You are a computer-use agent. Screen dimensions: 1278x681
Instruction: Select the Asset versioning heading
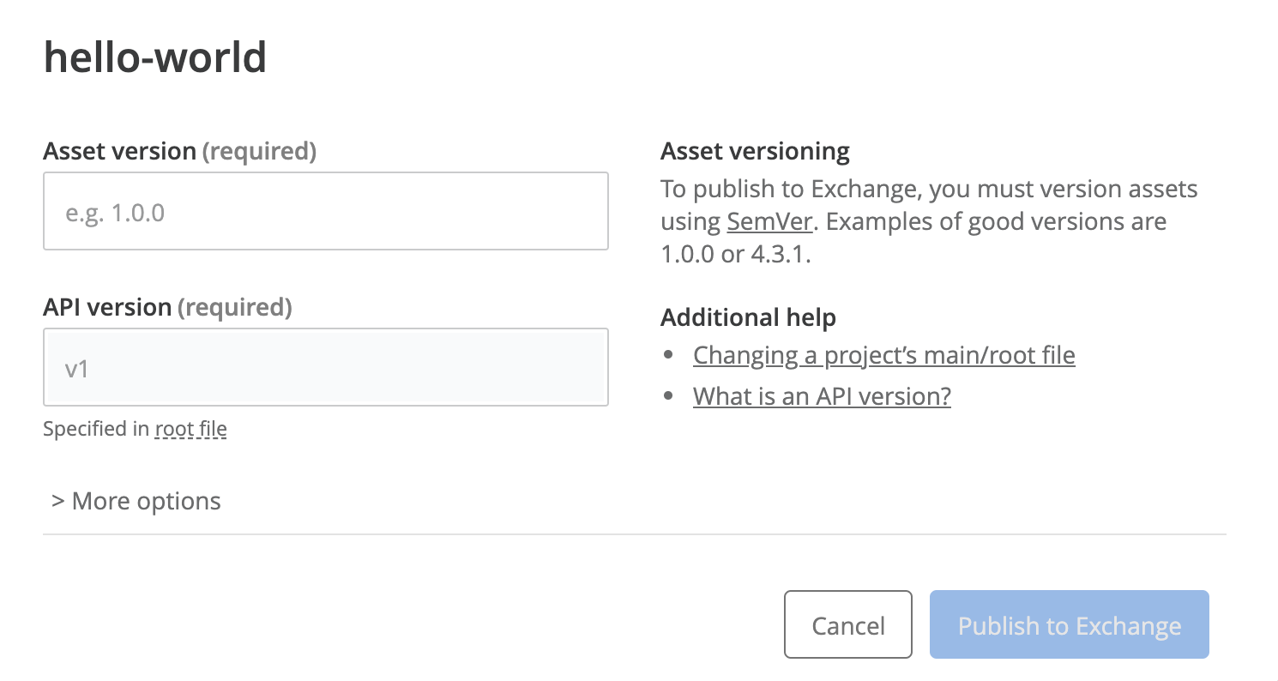click(754, 150)
